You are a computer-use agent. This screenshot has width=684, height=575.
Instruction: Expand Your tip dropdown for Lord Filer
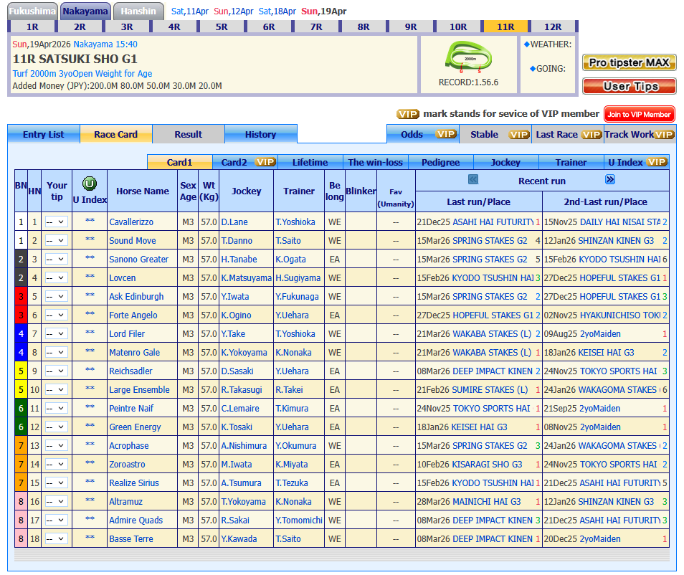57,334
